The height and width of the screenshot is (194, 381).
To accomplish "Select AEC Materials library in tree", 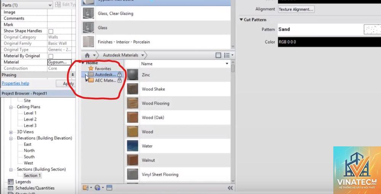I will tap(106, 80).
